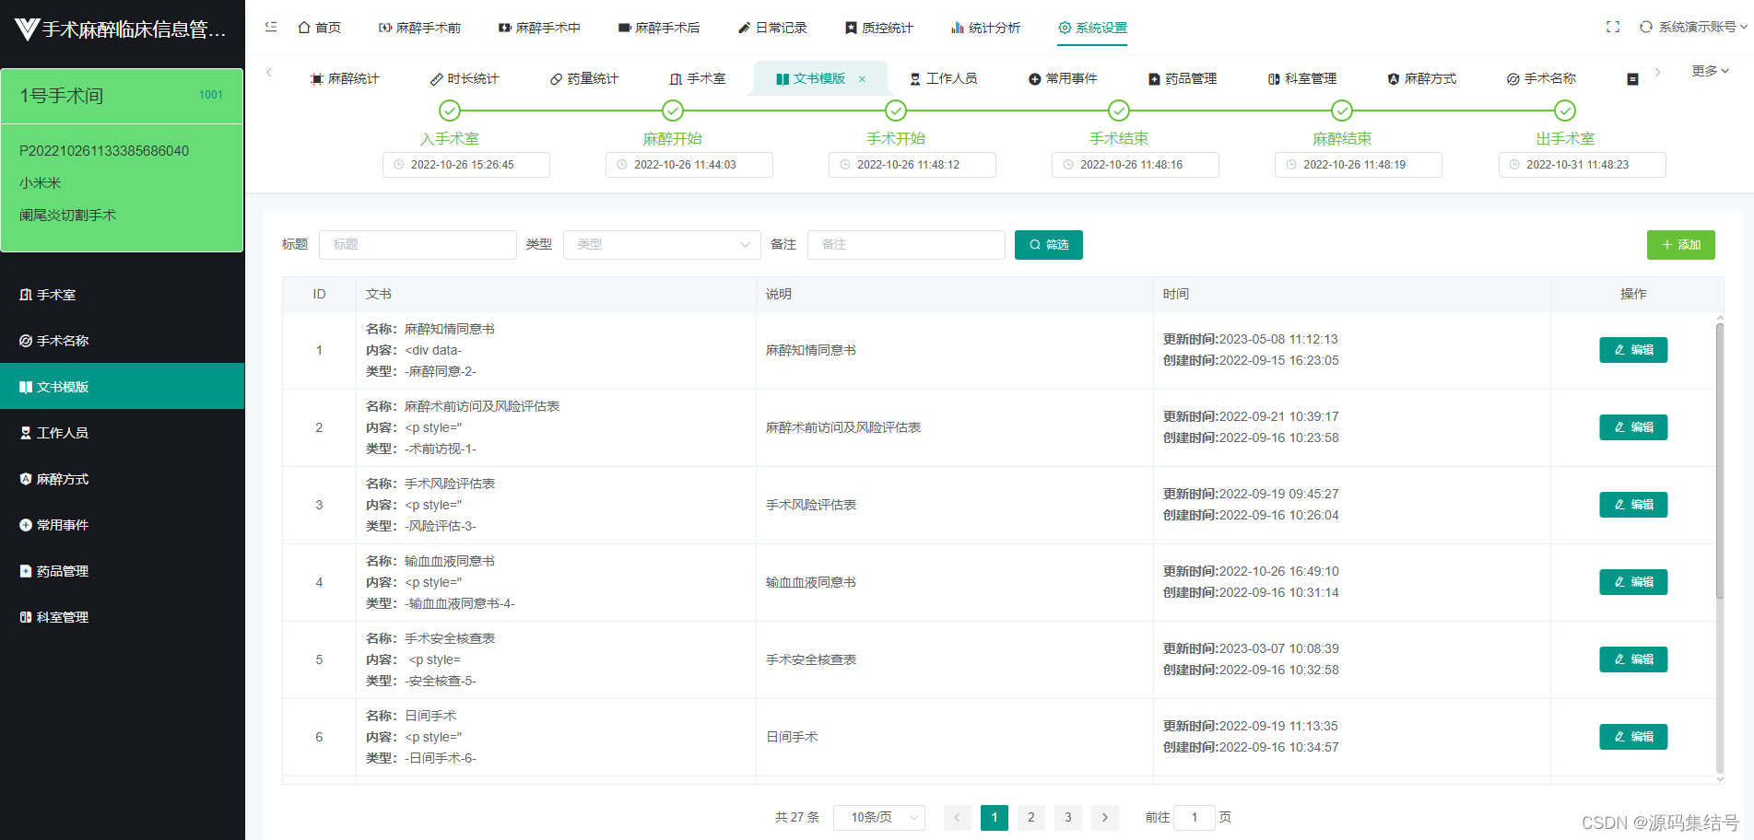The height and width of the screenshot is (840, 1754).
Task: Edit 日间手术 row
Action: [1633, 737]
